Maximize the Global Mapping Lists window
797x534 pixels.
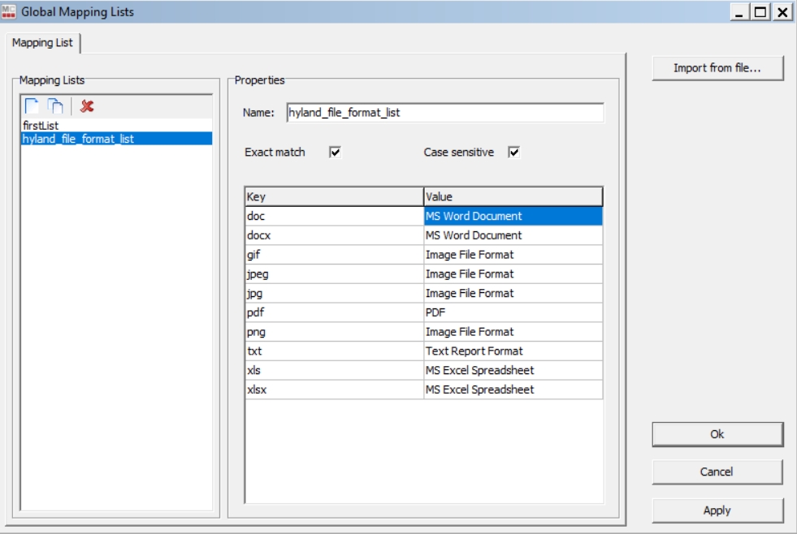(761, 11)
